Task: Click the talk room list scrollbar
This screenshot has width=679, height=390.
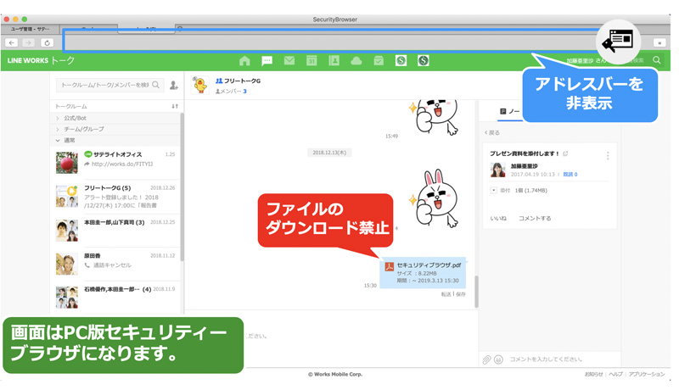Action: tap(182, 186)
